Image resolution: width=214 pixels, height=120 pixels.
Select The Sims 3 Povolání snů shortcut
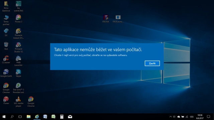click(x=18, y=88)
